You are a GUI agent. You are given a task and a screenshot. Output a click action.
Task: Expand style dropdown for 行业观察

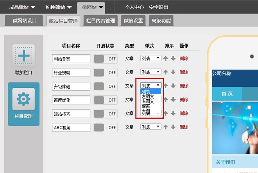point(150,72)
